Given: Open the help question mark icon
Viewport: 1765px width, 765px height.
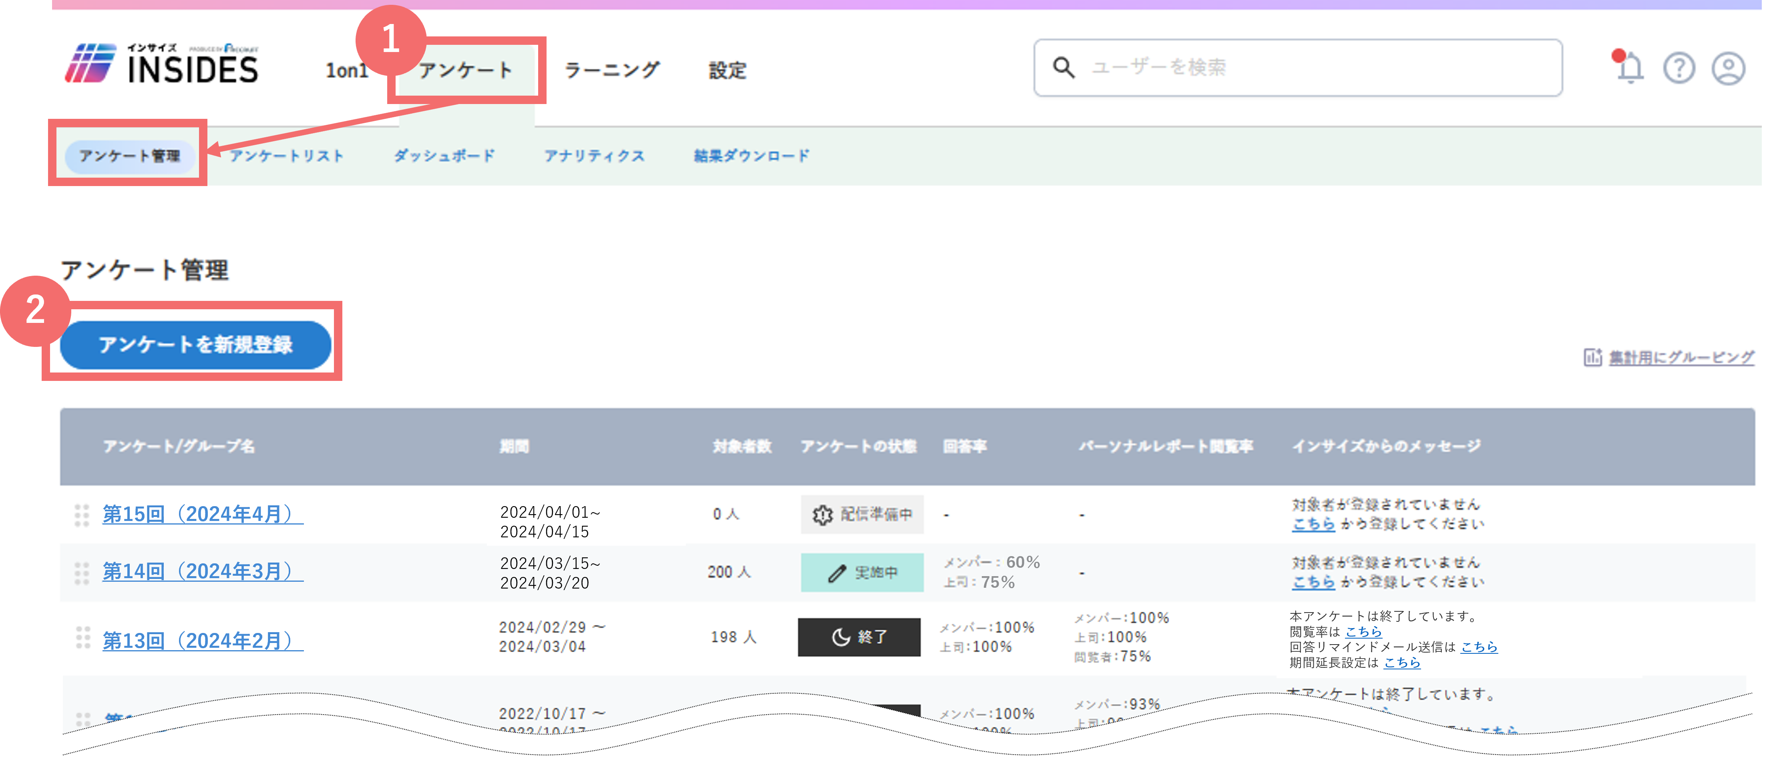Looking at the screenshot, I should 1679,68.
